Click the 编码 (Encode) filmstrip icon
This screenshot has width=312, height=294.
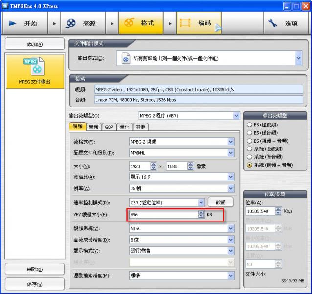click(186, 23)
